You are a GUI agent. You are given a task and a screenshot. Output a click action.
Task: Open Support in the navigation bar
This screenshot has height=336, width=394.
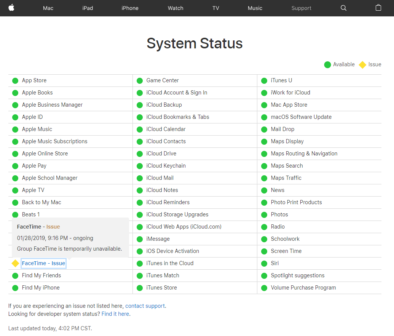click(x=301, y=8)
